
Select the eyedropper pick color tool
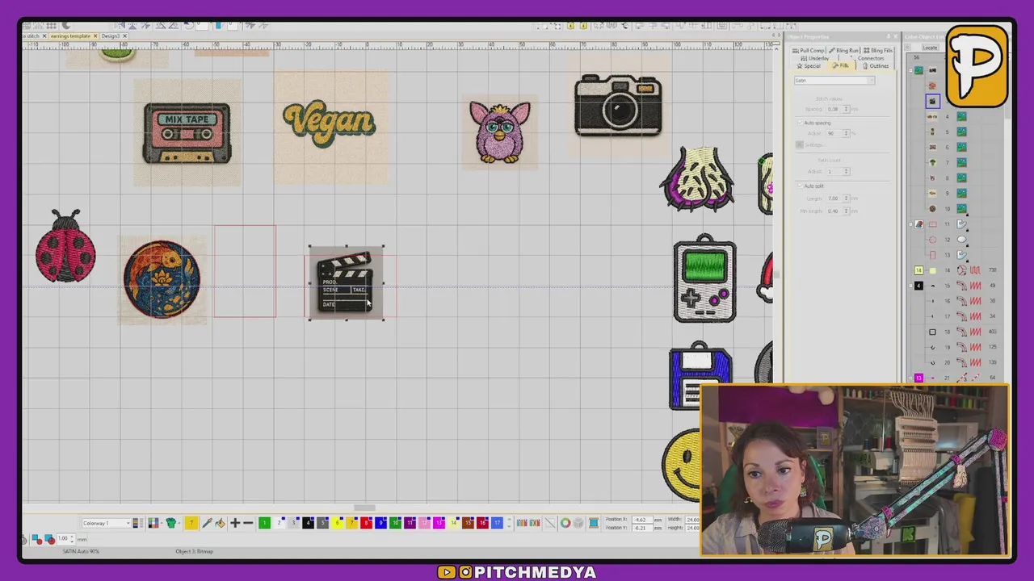click(x=207, y=523)
